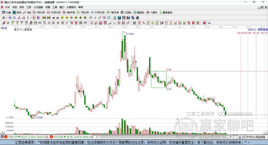
Task: Click the 德展健康 stock name
Action: [x=263, y=30]
